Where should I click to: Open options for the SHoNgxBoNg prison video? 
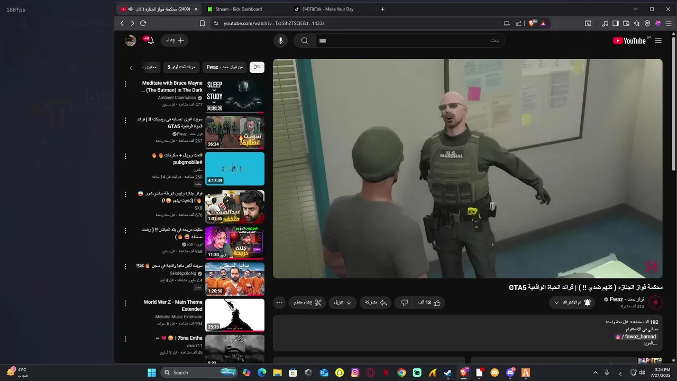pyautogui.click(x=125, y=266)
